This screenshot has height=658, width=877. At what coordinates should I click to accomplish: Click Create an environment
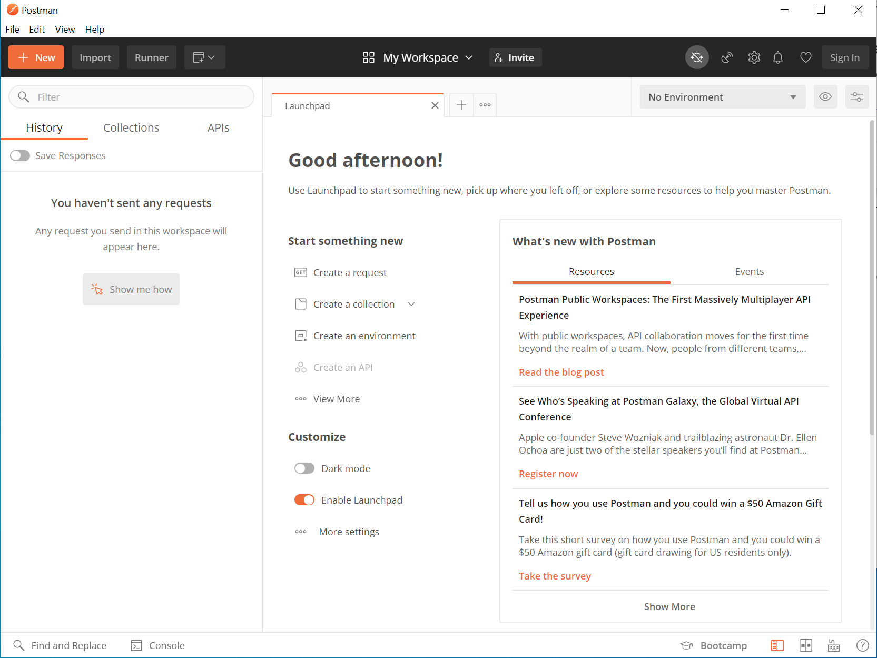coord(364,336)
